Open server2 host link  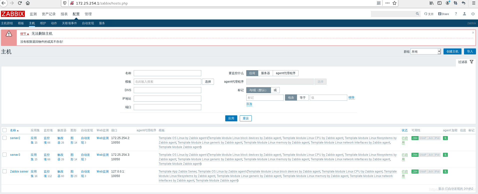(15, 138)
